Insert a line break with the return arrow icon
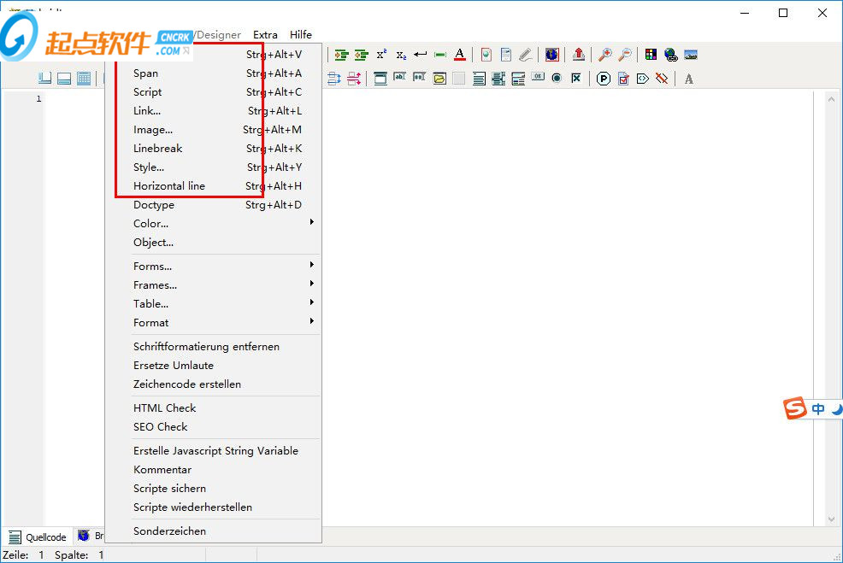The width and height of the screenshot is (843, 563). click(421, 55)
